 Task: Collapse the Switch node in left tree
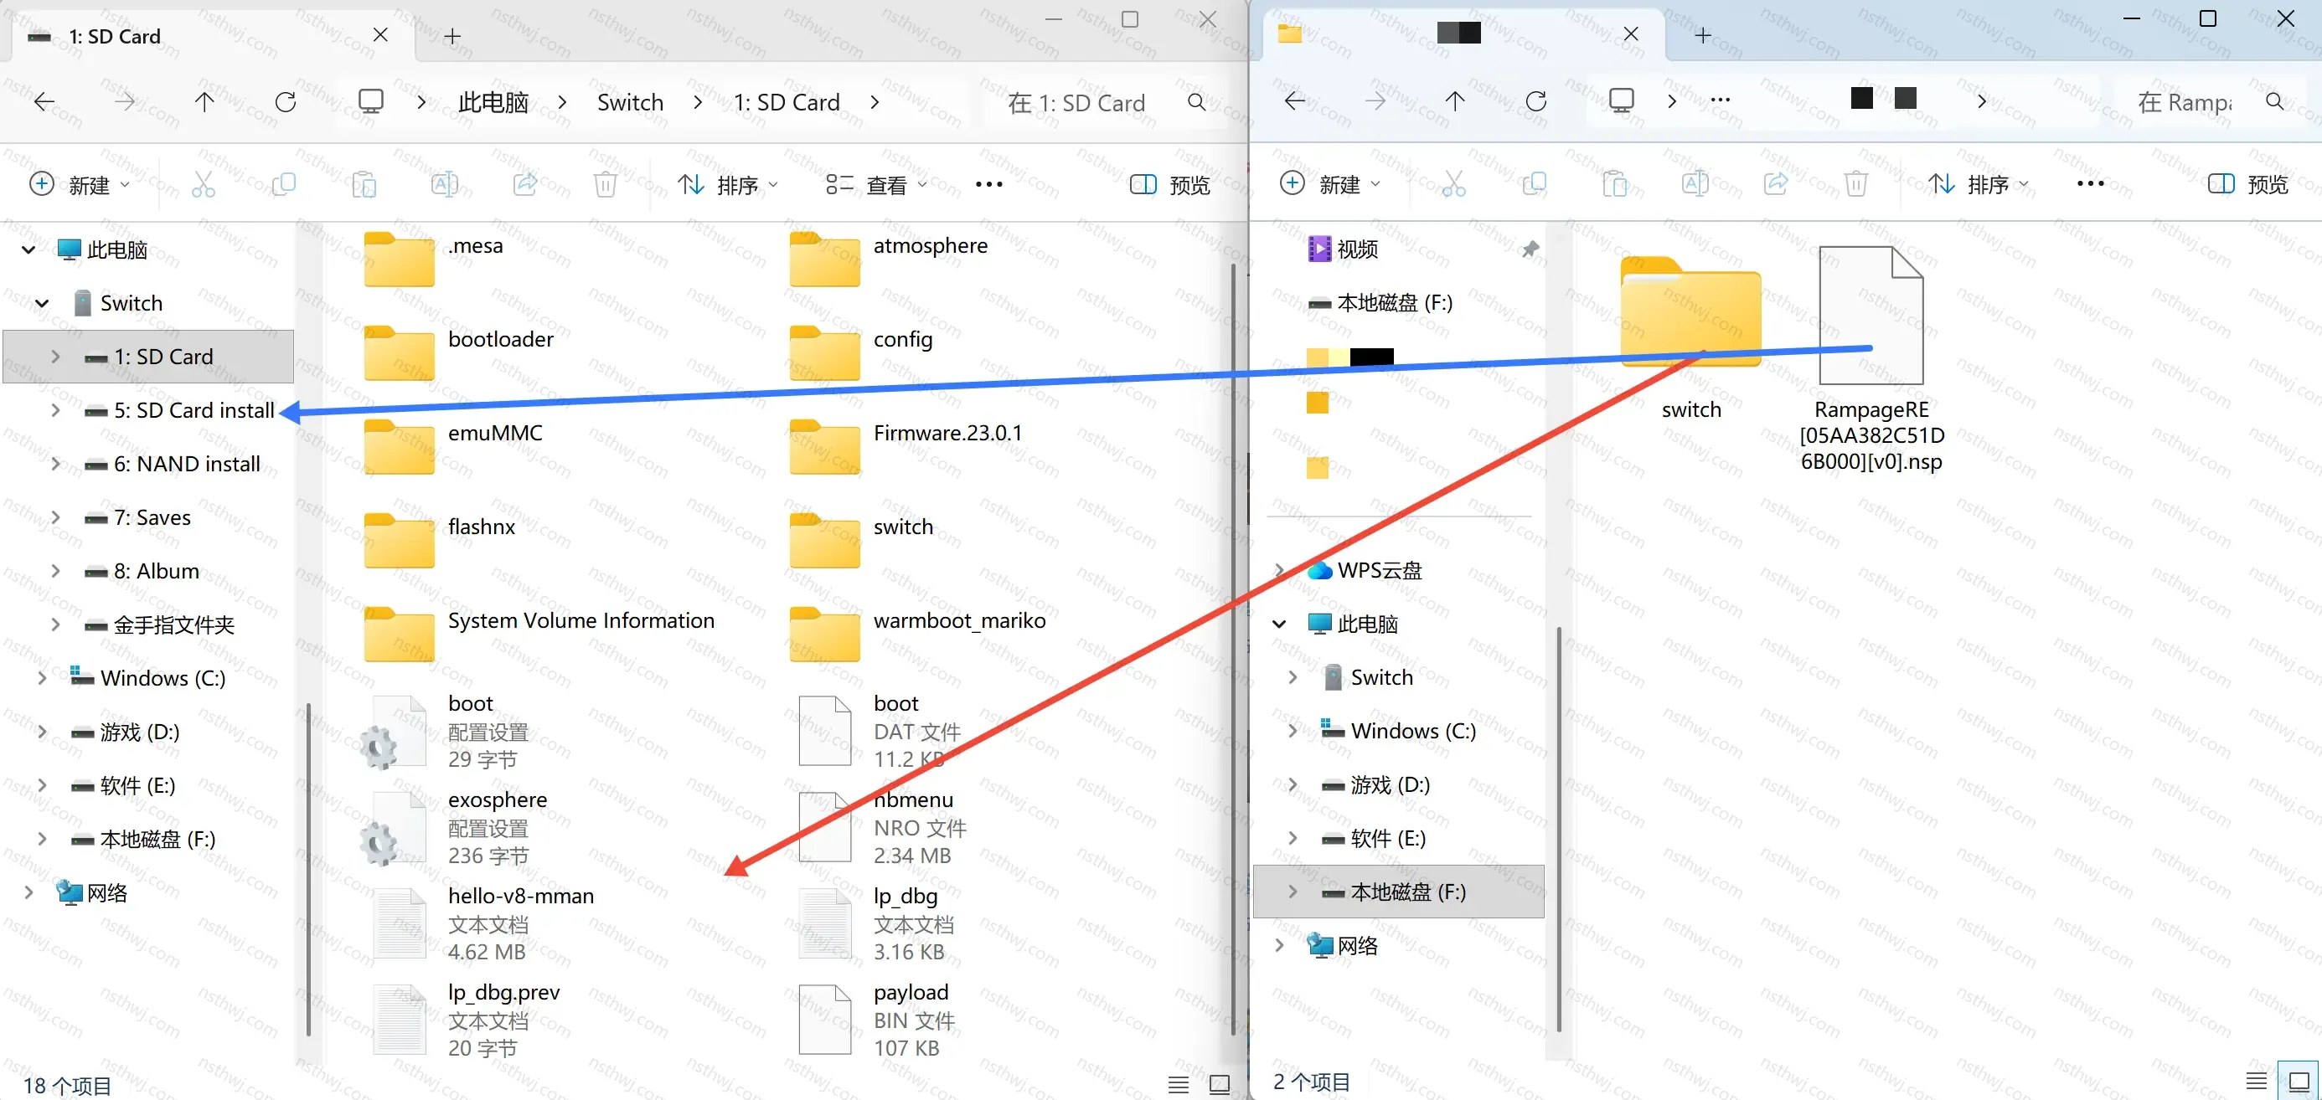pyautogui.click(x=42, y=303)
